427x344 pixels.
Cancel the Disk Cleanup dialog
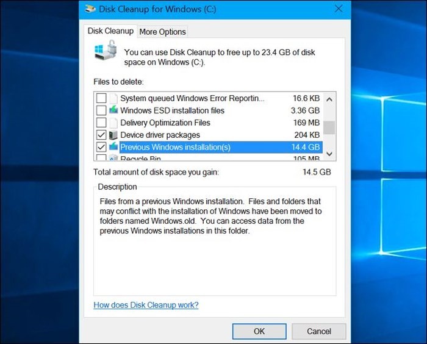pos(318,331)
